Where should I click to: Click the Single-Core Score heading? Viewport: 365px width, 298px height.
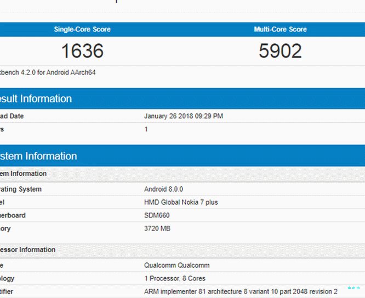[x=82, y=30]
